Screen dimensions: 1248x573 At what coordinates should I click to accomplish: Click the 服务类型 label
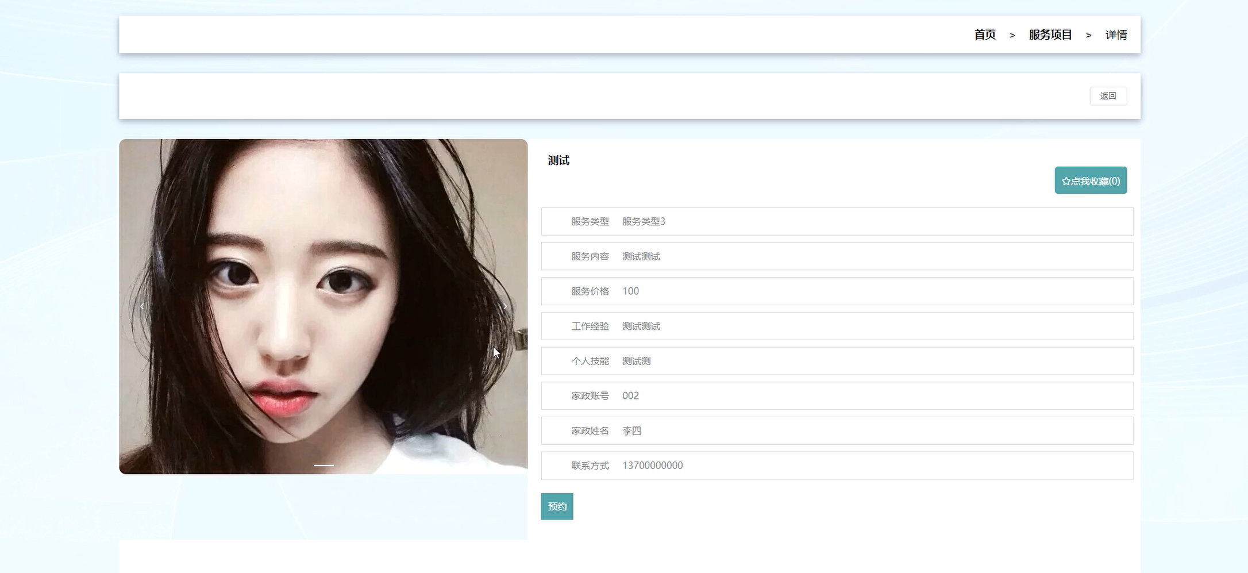[x=590, y=221]
